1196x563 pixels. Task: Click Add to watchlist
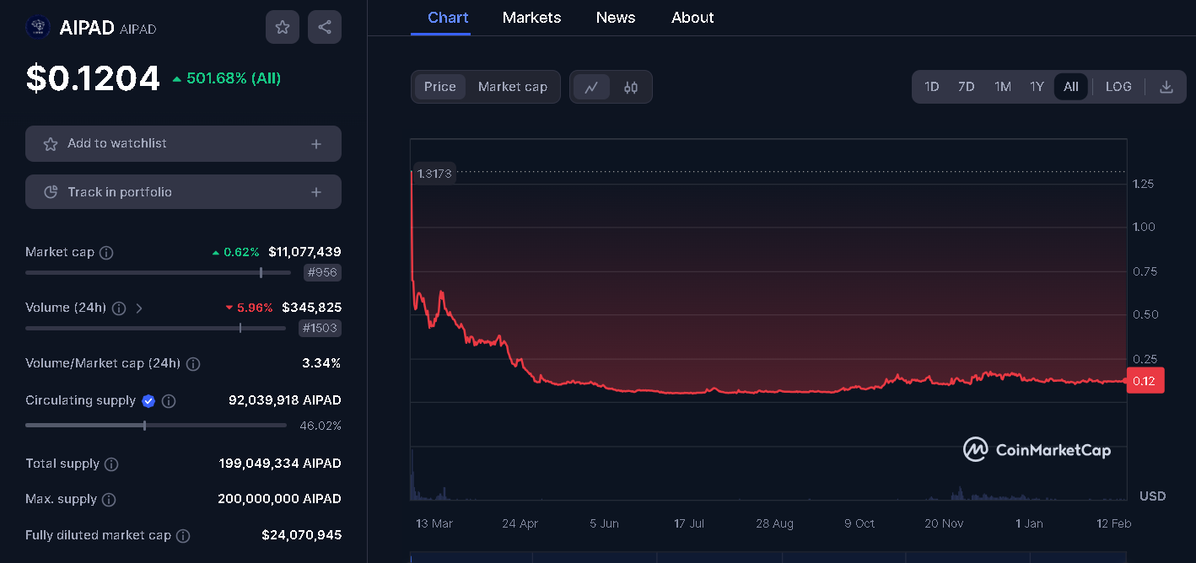[183, 143]
